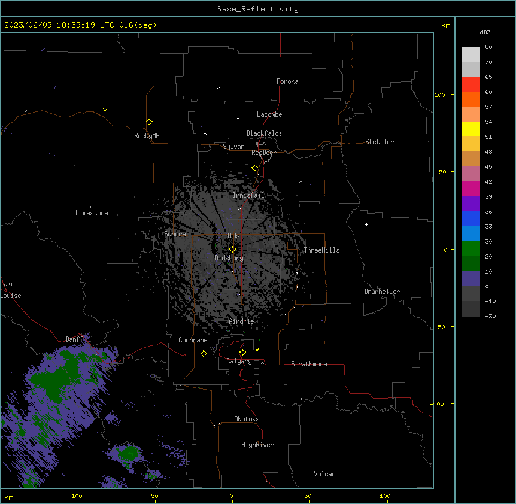
Task: Click the lightest gray 80–70 dBZ swatch
Action: click(471, 54)
